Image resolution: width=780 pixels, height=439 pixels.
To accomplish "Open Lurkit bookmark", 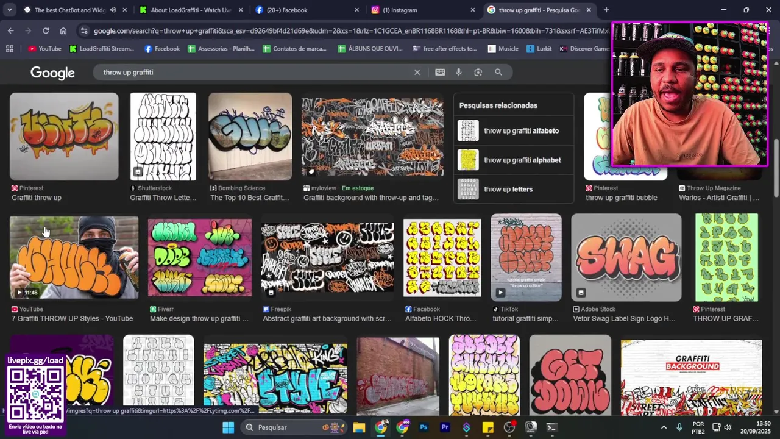I will [x=539, y=49].
